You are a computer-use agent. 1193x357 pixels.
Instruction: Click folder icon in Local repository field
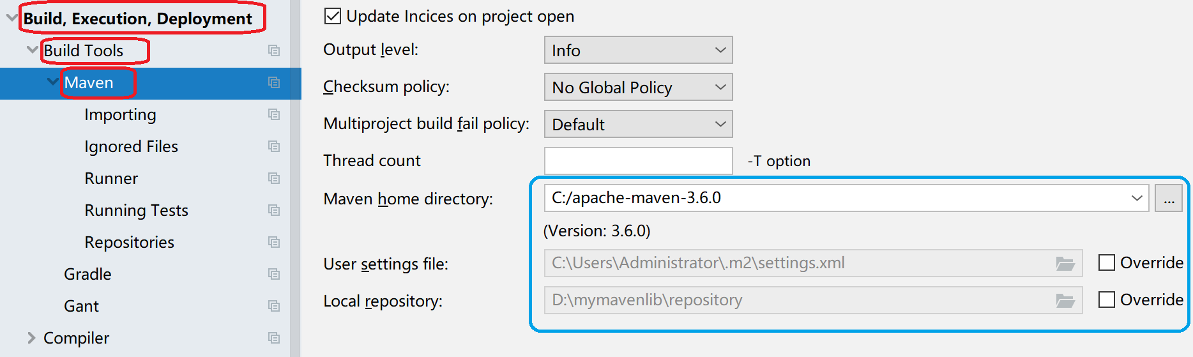pos(1065,300)
